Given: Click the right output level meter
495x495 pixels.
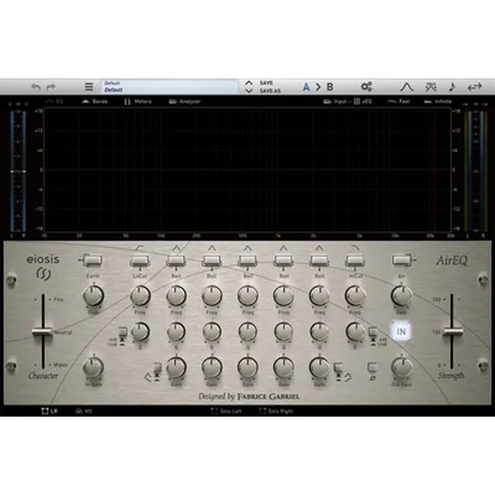Looking at the screenshot, I should click(475, 171).
